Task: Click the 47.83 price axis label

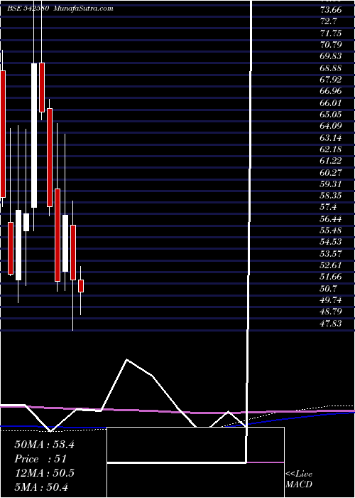Action: click(x=331, y=324)
